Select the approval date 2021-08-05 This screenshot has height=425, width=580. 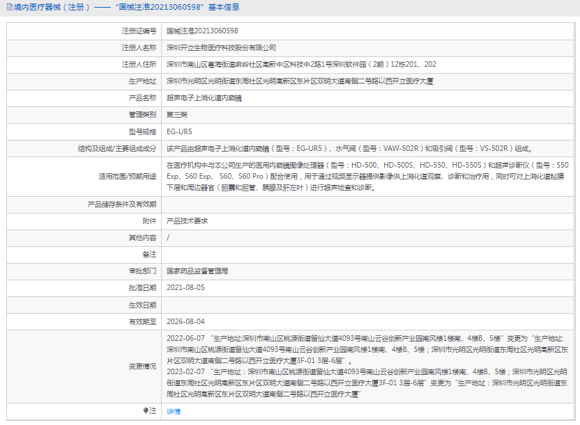[185, 288]
